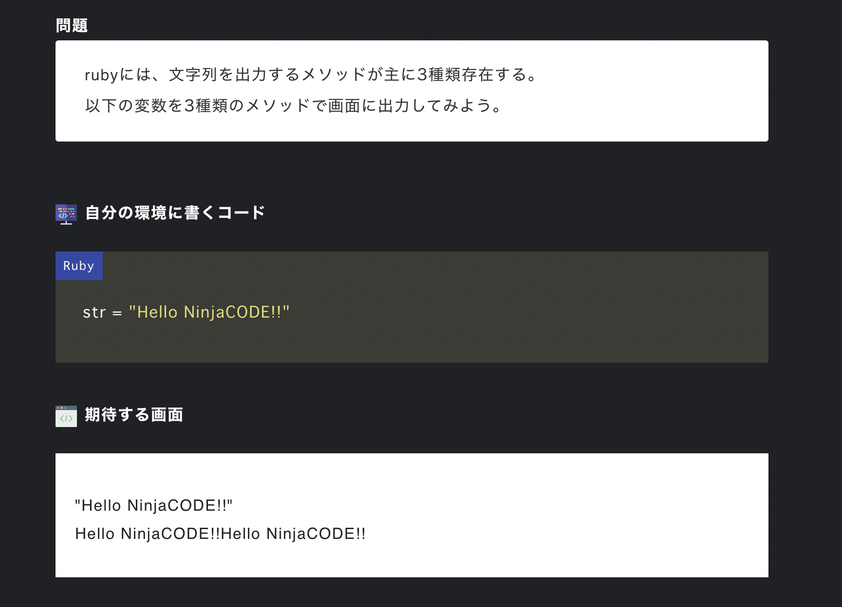Click the メソッドが text in the first problem line
The width and height of the screenshot is (842, 607).
[x=342, y=75]
